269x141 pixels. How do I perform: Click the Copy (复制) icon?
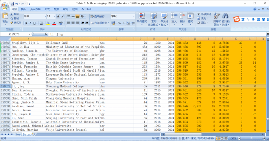click(11, 18)
